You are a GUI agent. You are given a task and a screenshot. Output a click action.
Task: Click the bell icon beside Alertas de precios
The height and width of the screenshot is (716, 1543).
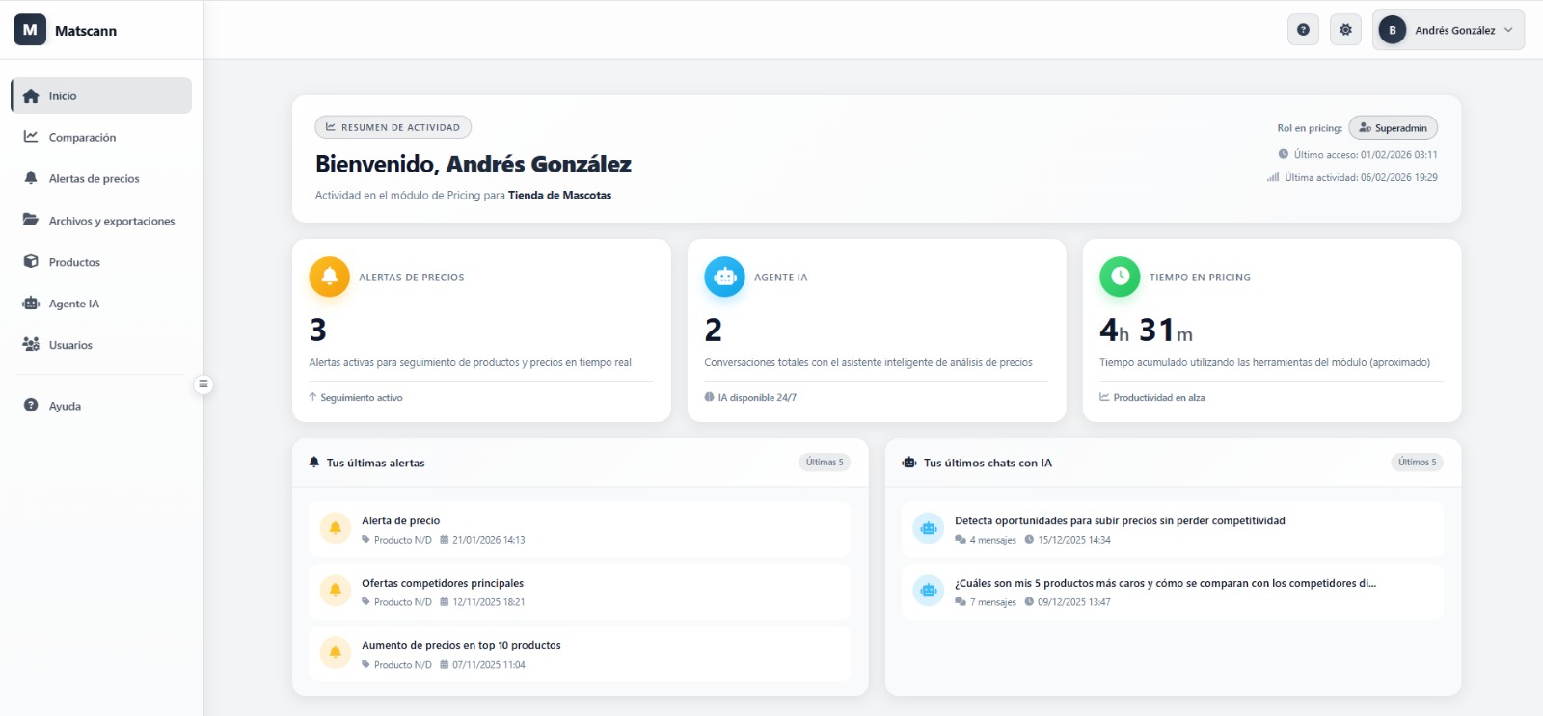click(31, 178)
